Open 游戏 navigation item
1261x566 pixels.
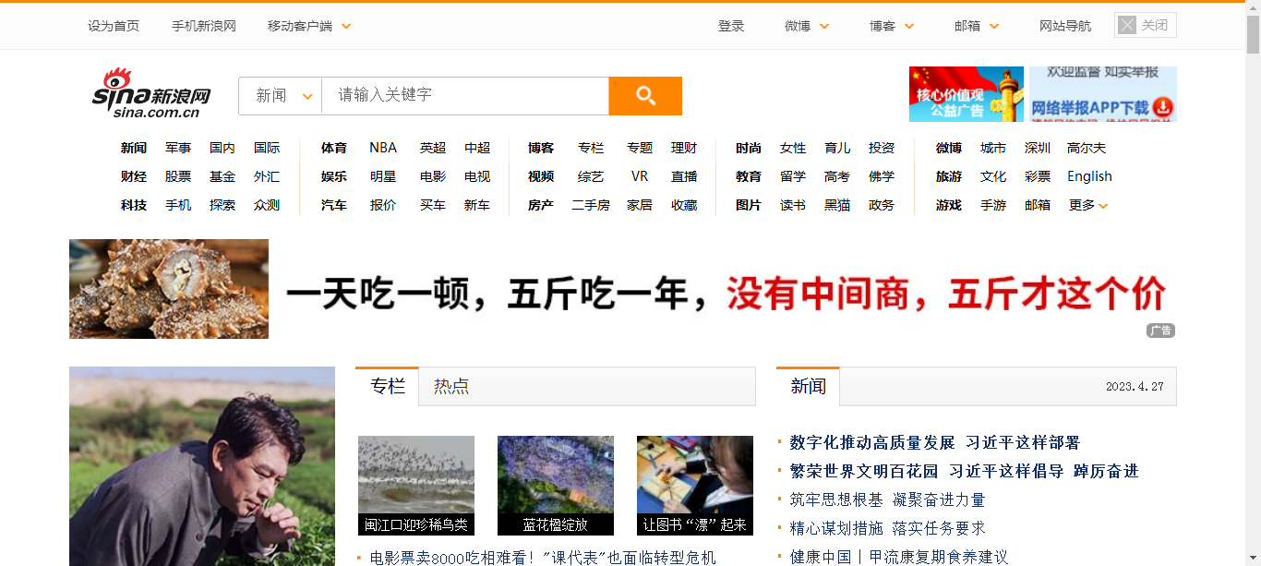pyautogui.click(x=949, y=205)
